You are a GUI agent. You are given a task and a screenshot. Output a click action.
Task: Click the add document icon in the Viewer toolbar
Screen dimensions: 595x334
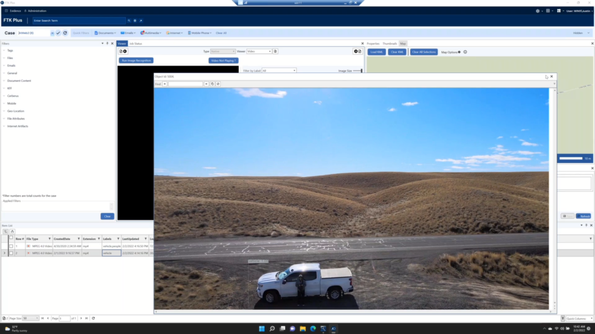[123, 51]
